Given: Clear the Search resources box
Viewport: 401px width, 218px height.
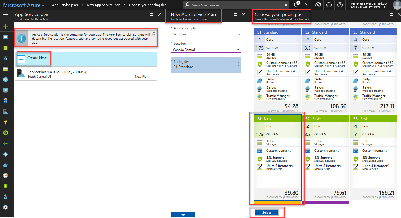Looking at the screenshot, I should pos(286,5).
